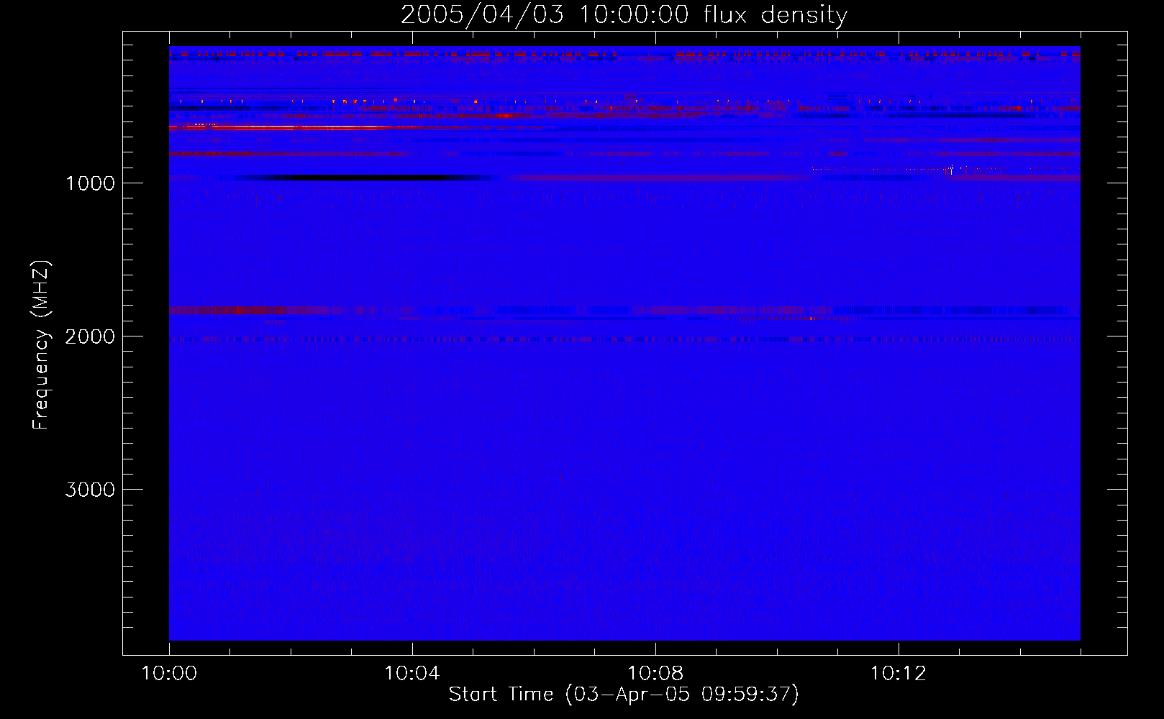Viewport: 1164px width, 719px height.
Task: Click the "3000" frequency tick label
Action: [90, 490]
